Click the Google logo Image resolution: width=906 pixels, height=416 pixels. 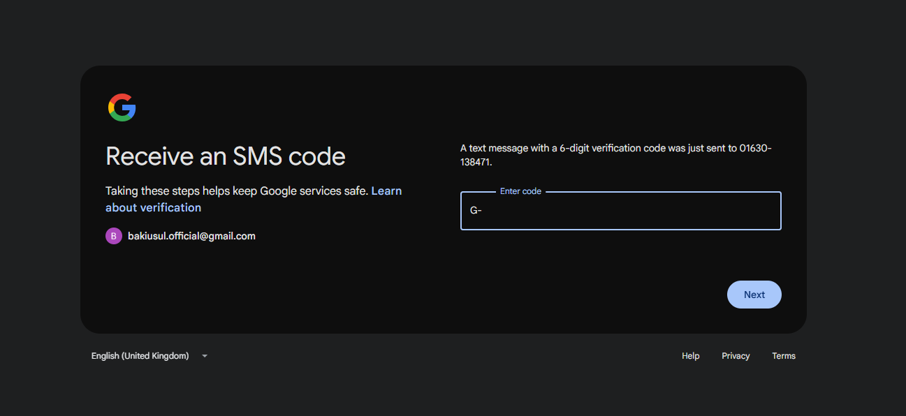[122, 107]
